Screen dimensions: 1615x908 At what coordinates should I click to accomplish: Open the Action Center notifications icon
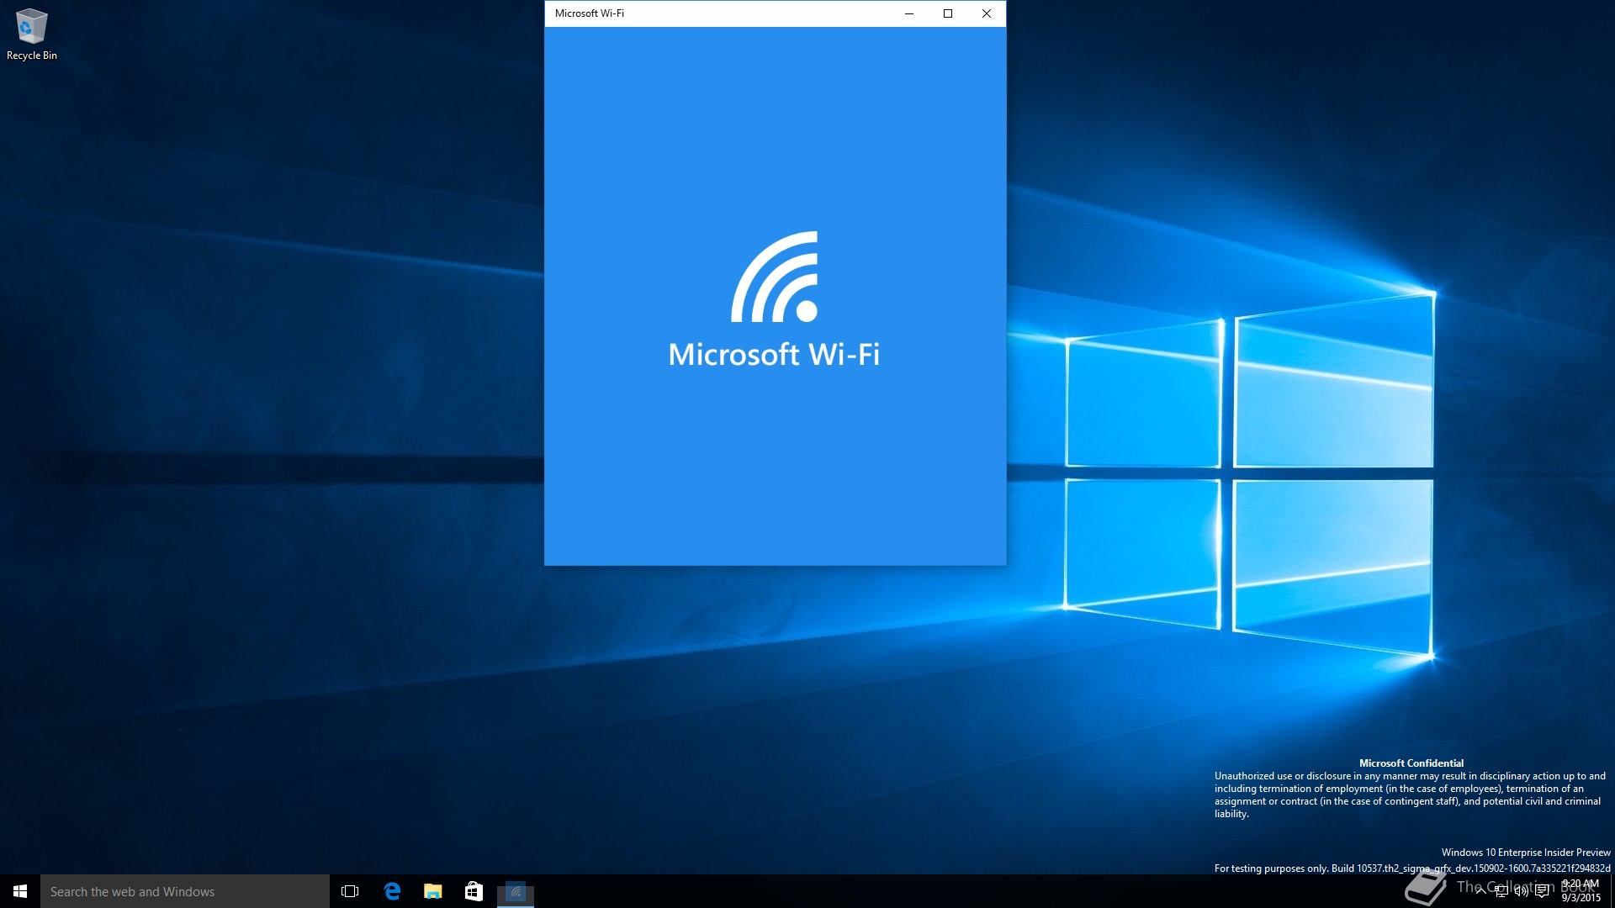pyautogui.click(x=1542, y=891)
